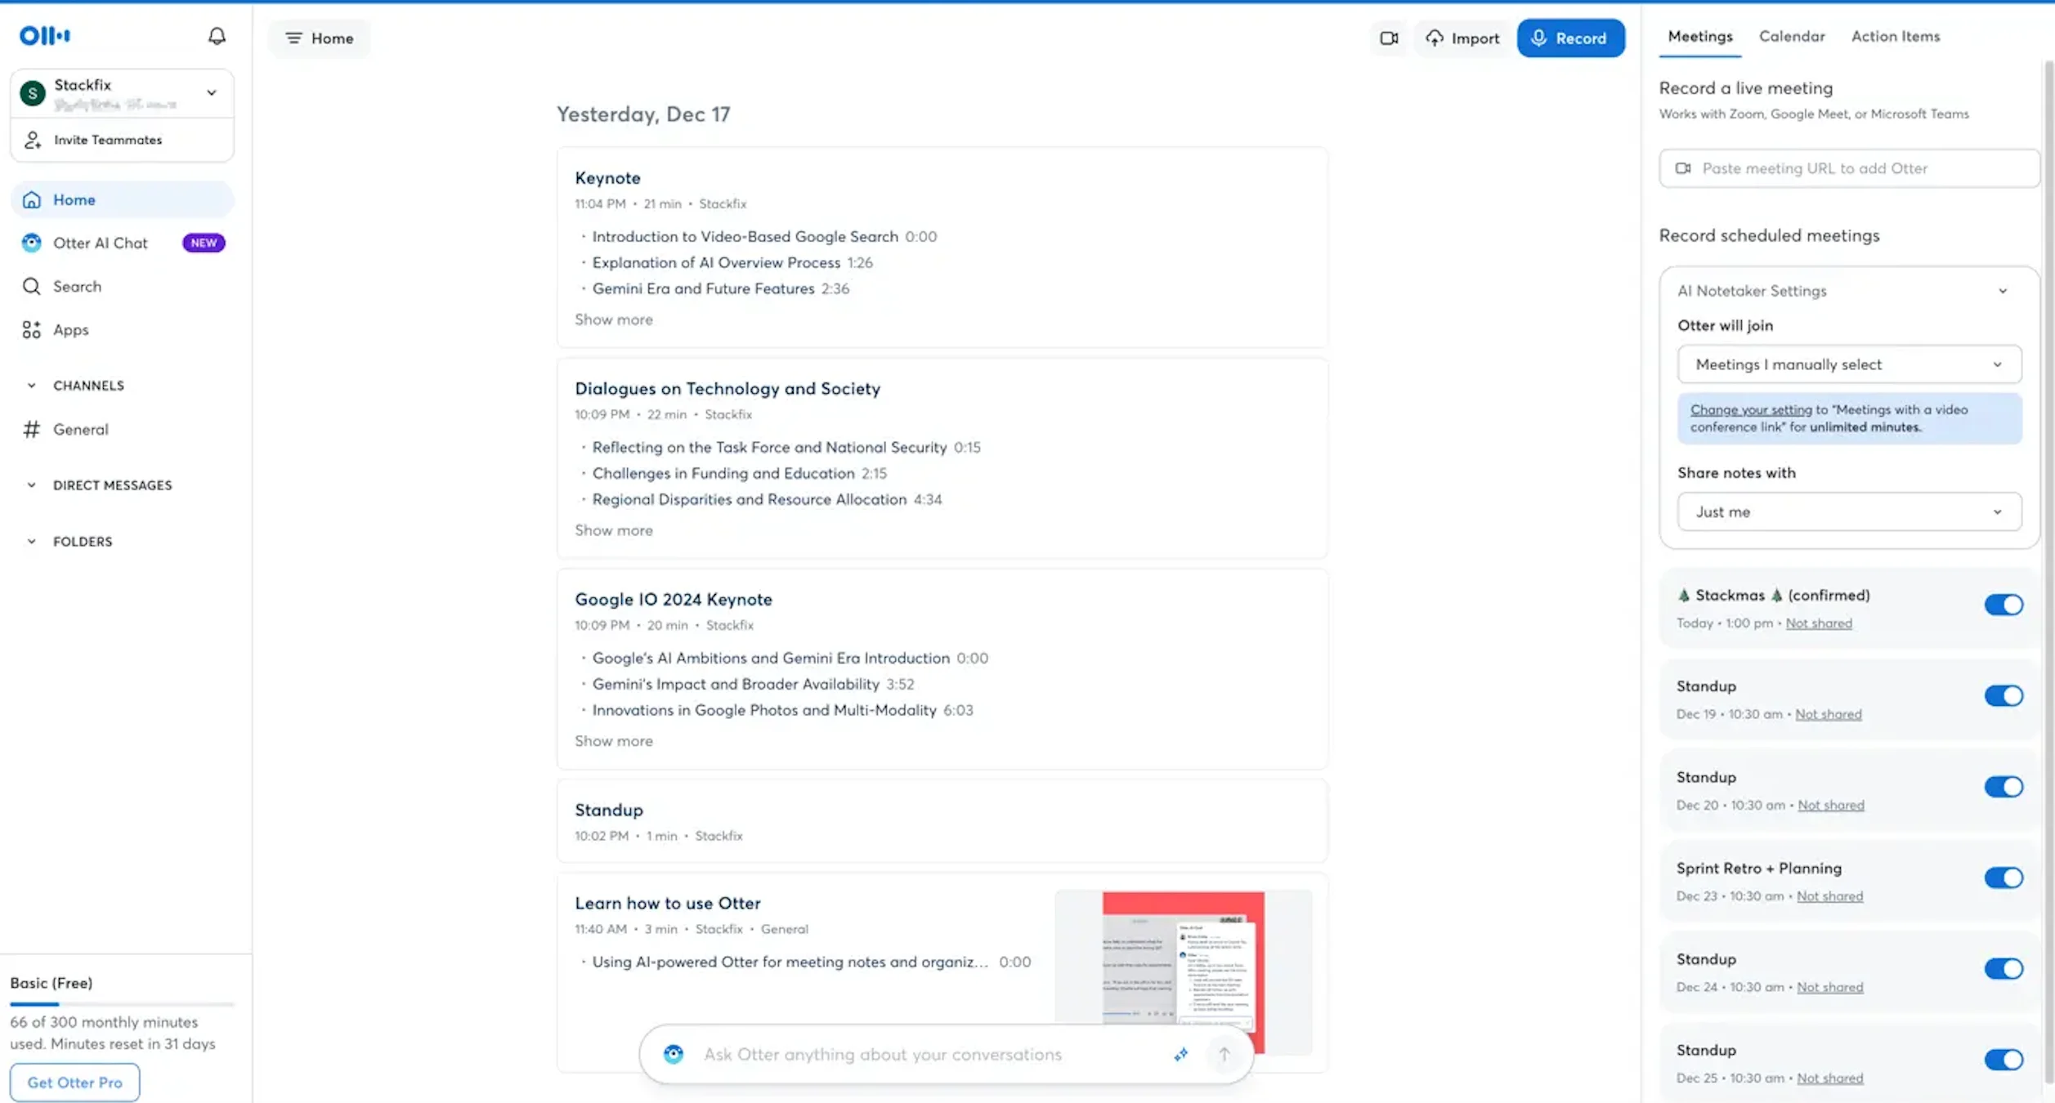Click the Invite Teammates person icon
Screen dimensions: 2055x1103
[x=32, y=140]
